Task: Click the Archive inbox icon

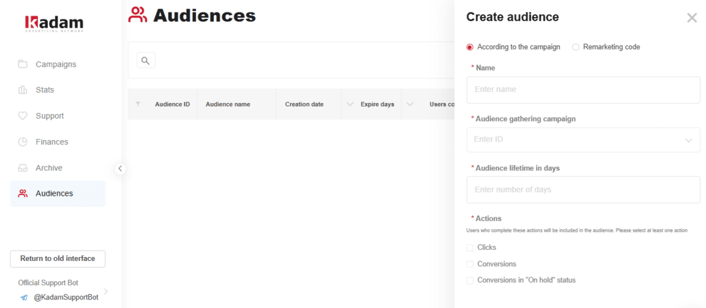Action: [23, 168]
